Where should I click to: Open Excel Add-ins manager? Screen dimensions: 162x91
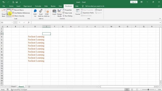pyautogui.click(x=41, y=13)
